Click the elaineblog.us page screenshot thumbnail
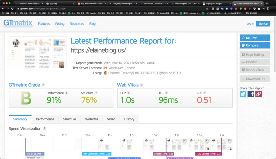 click(38, 53)
